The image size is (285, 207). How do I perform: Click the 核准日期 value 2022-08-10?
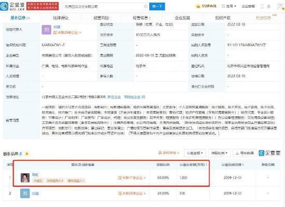pyautogui.click(x=236, y=76)
